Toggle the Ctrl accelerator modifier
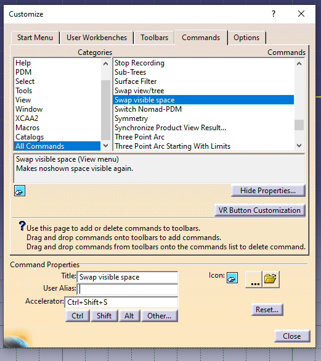Screen dimensions: 321x361 pyautogui.click(x=77, y=316)
